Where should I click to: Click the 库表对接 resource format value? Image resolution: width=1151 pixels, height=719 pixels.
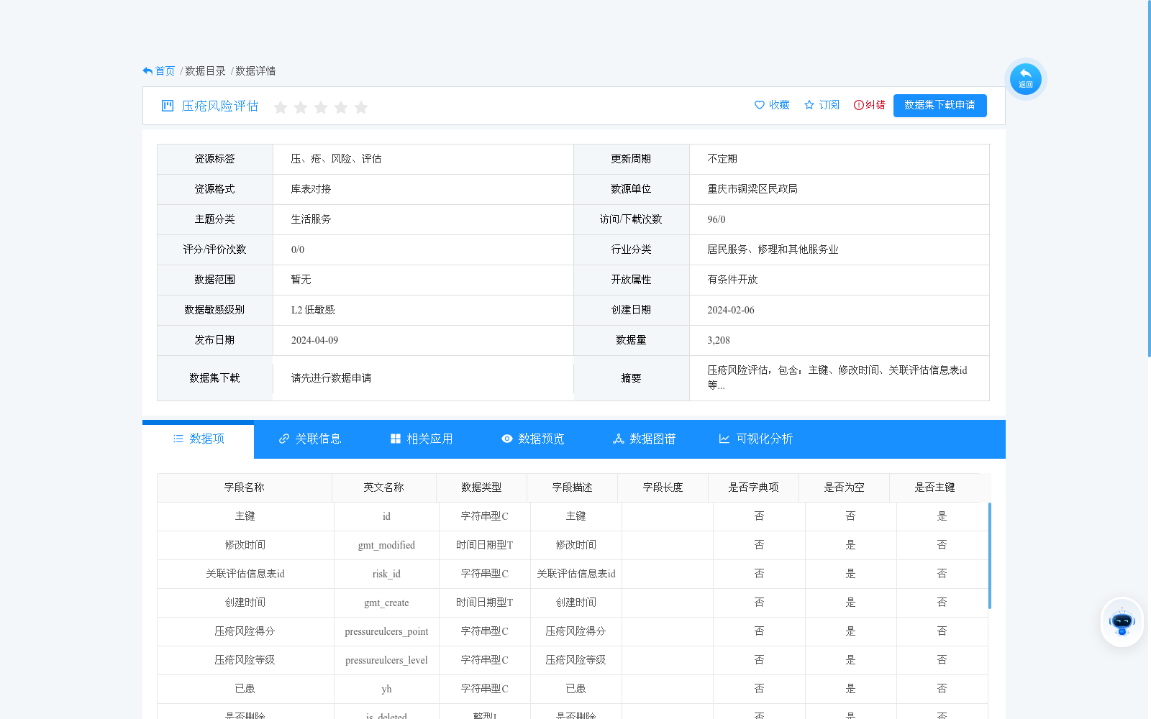(x=311, y=189)
